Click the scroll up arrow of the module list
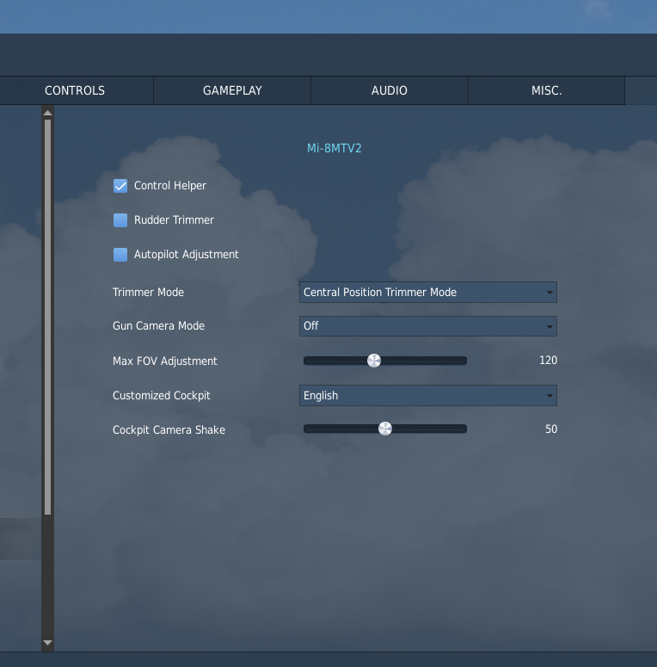The height and width of the screenshot is (667, 657). (x=47, y=113)
